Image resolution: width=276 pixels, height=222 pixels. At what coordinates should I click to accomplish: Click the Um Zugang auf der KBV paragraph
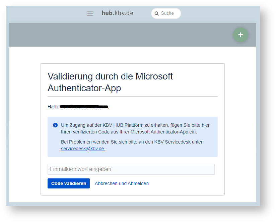coord(135,128)
